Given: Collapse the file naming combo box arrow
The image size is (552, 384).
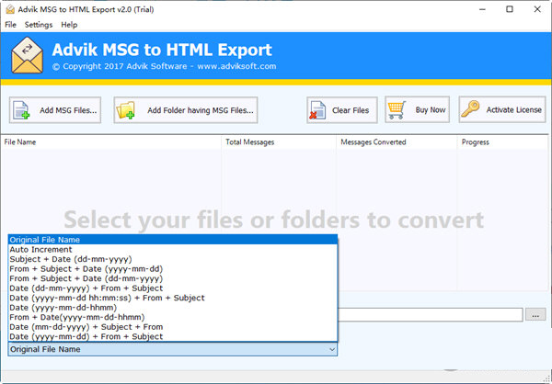Looking at the screenshot, I should tap(332, 349).
